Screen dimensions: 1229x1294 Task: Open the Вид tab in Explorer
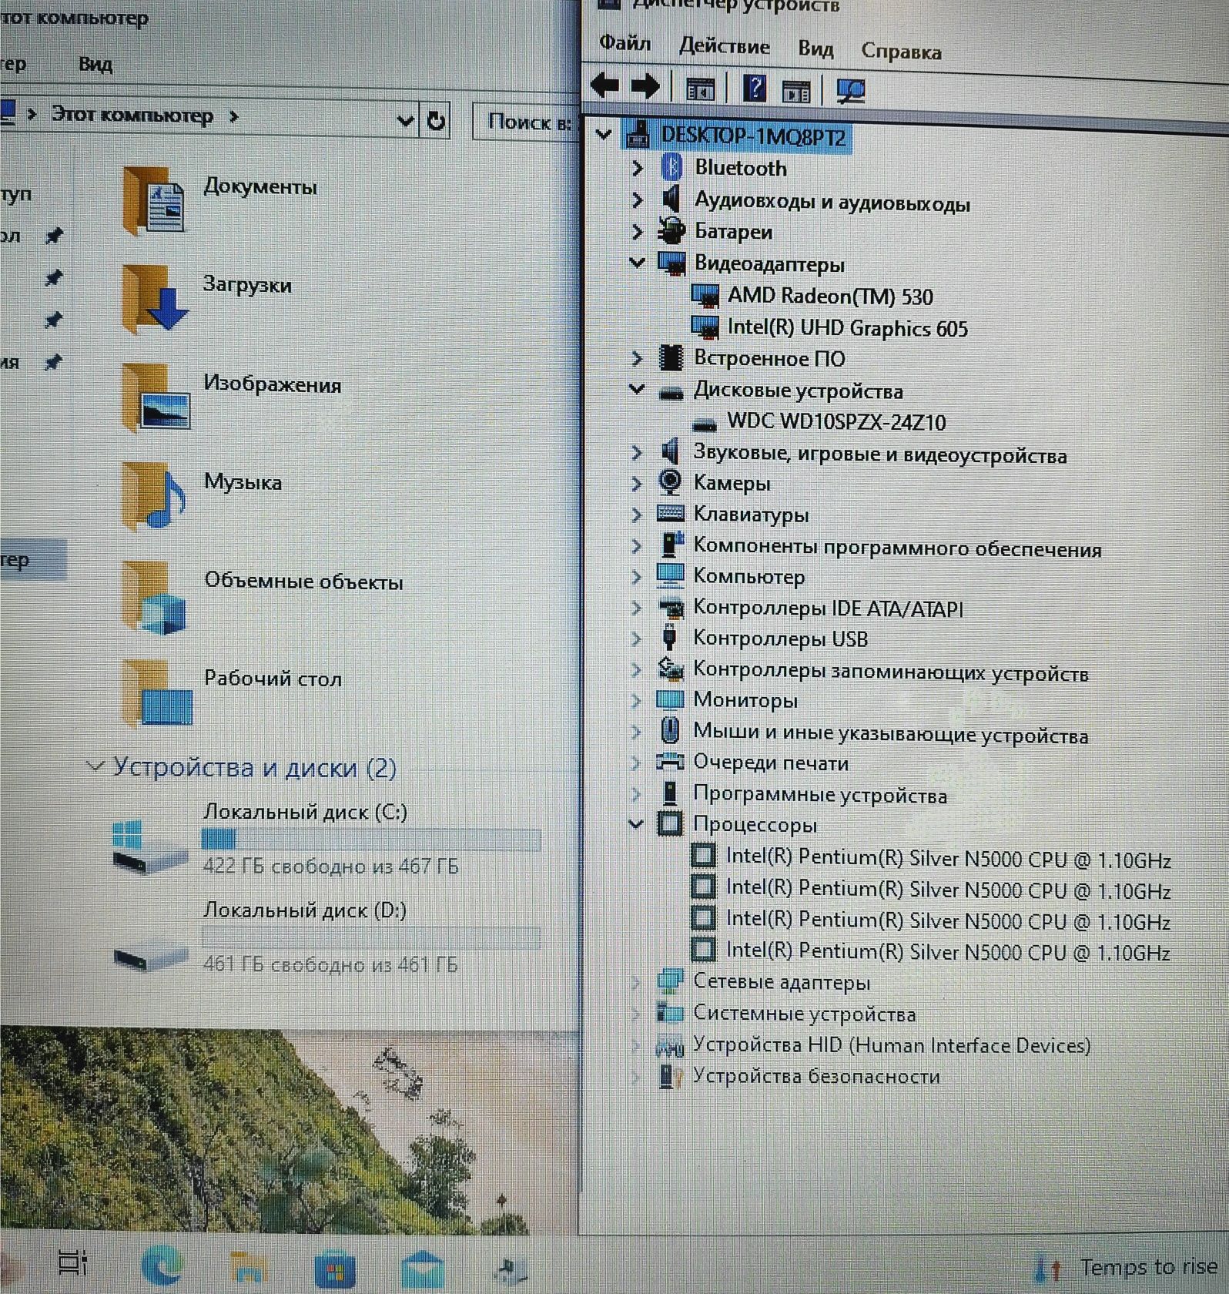[x=95, y=64]
